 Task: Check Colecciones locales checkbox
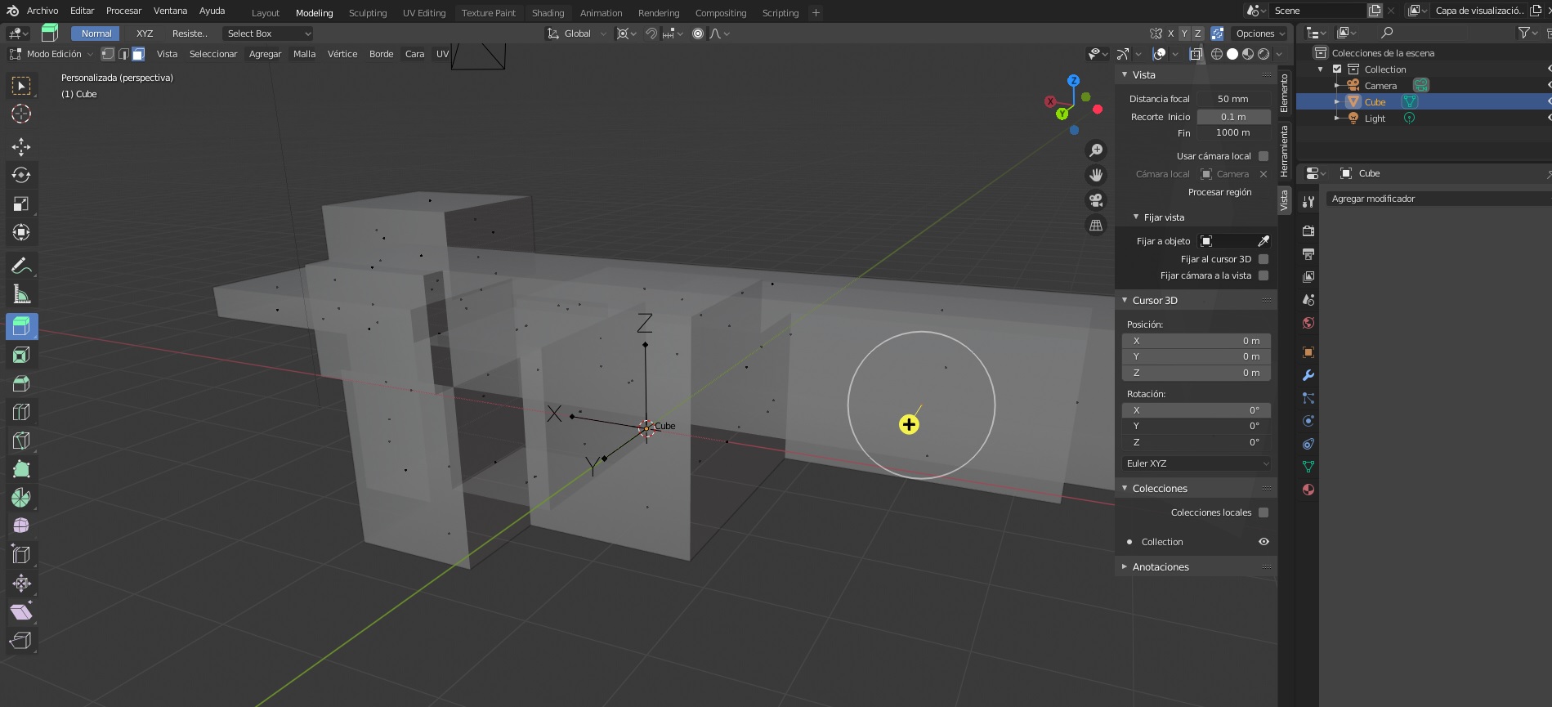pos(1264,512)
